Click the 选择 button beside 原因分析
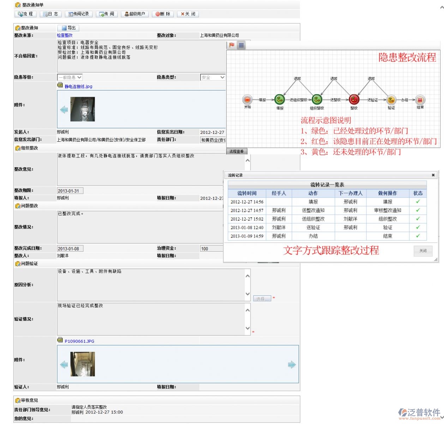Viewport: 444px width, 424px height. [x=262, y=299]
